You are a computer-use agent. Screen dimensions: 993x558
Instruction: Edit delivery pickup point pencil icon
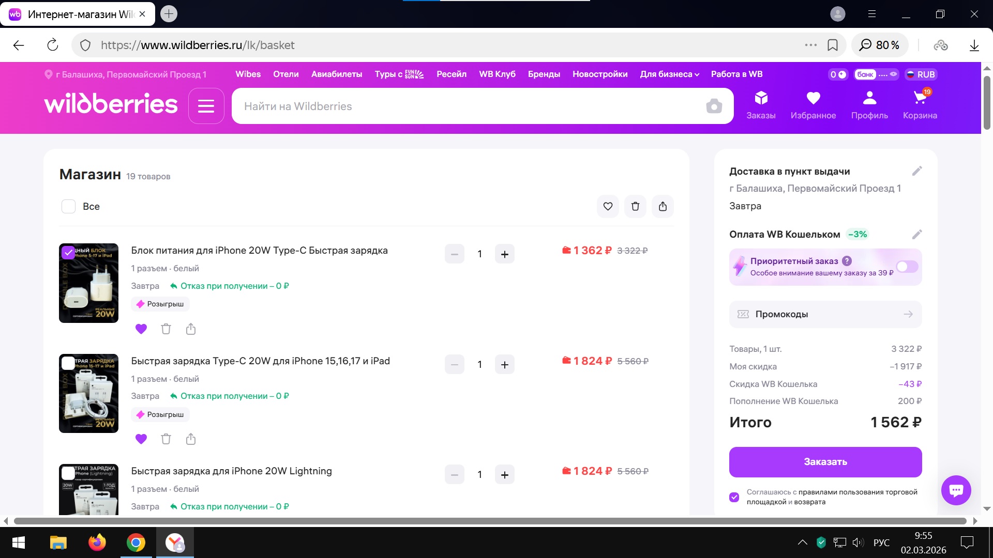click(916, 171)
